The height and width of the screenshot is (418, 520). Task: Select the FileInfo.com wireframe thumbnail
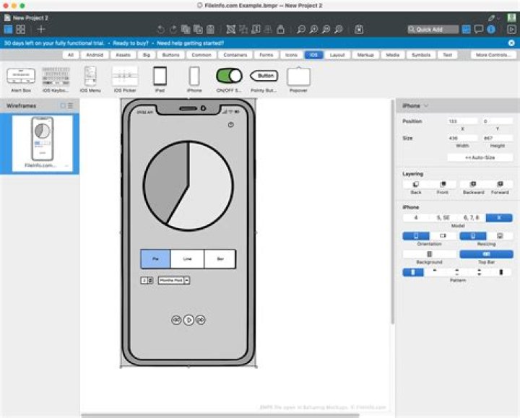(42, 141)
